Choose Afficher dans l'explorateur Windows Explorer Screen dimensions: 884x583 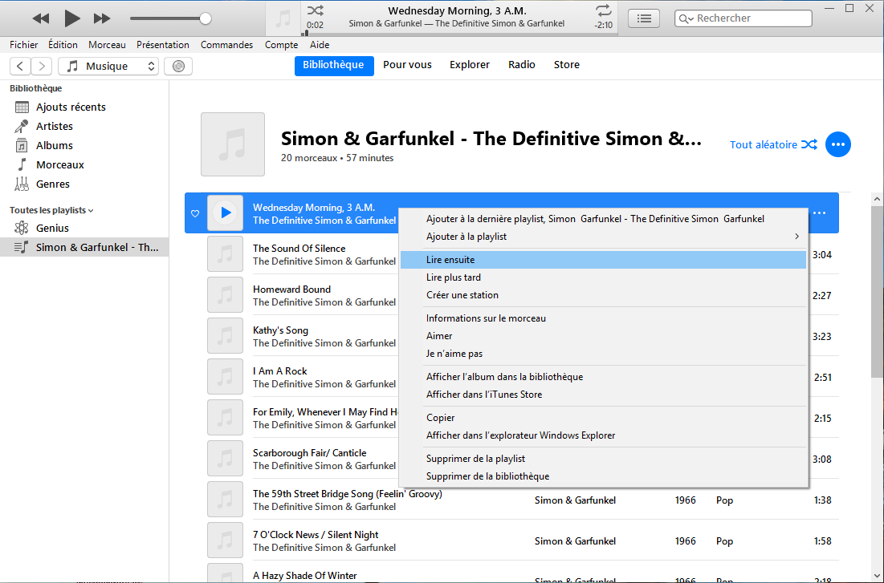(603, 435)
